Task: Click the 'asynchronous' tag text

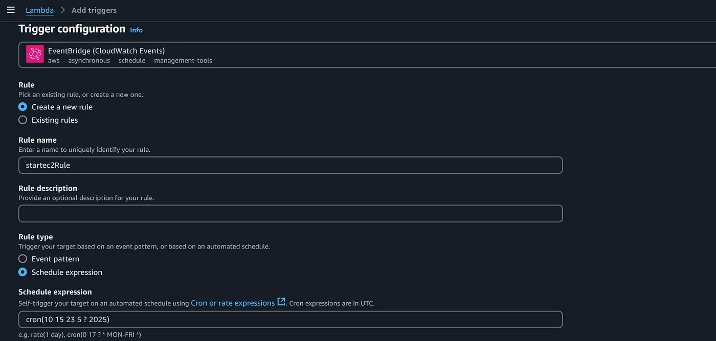Action: (89, 60)
